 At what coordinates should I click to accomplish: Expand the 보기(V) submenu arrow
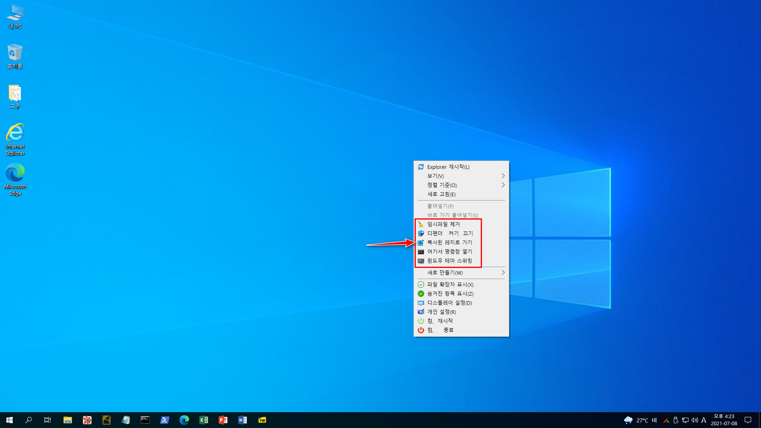[x=503, y=176]
